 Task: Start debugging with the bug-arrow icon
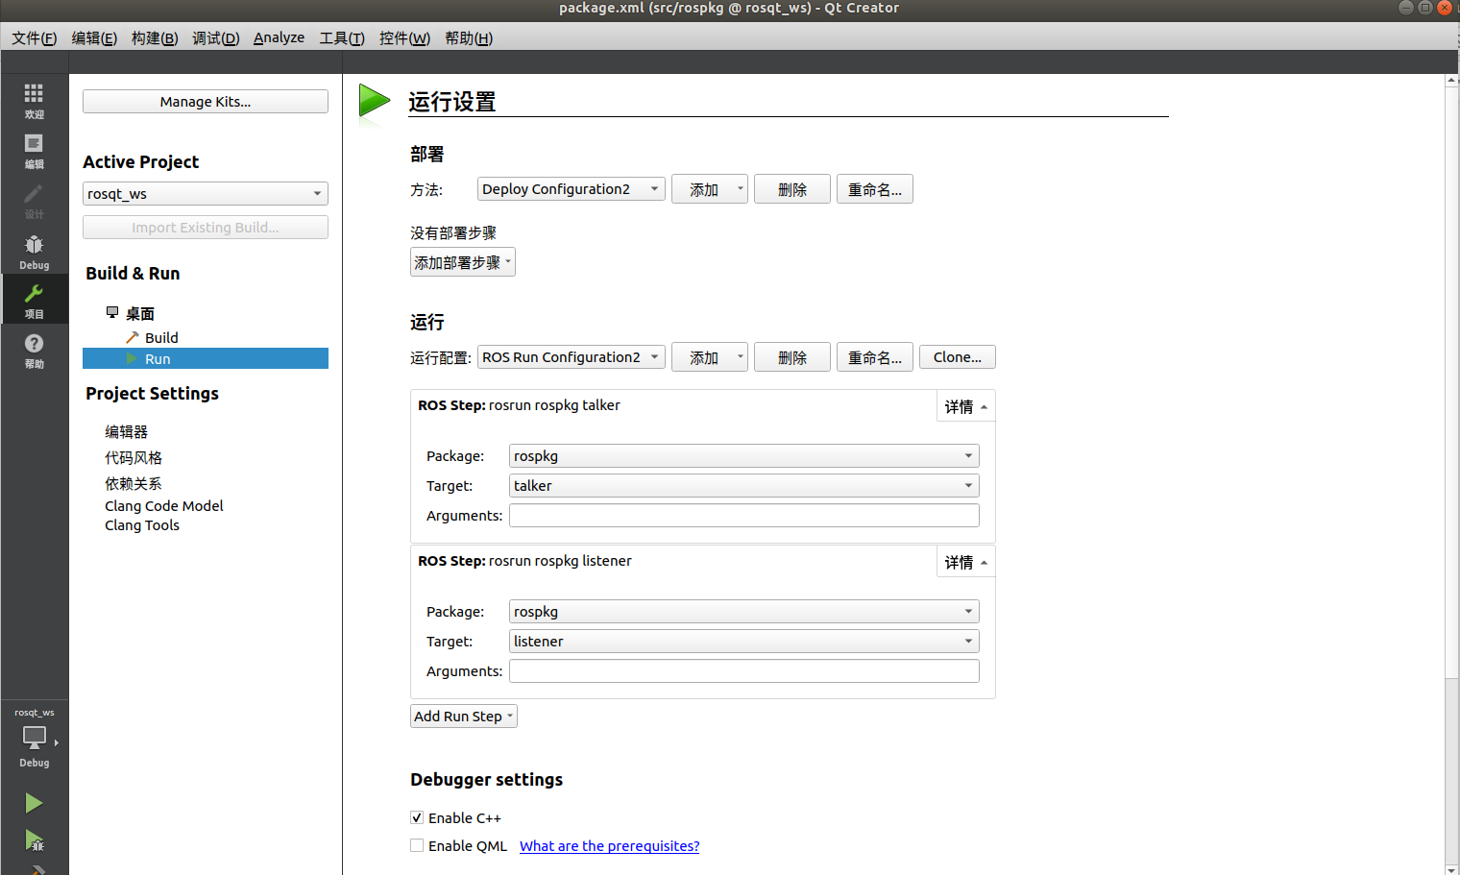[34, 840]
